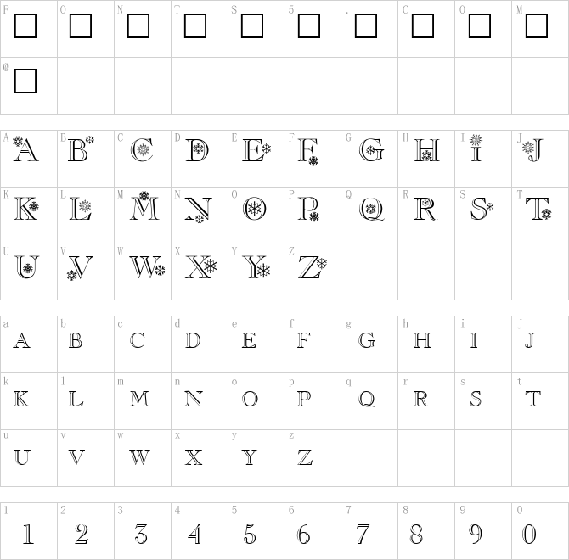The width and height of the screenshot is (569, 560).
Task: Click the digit 1 glyph
Action: coord(27,534)
